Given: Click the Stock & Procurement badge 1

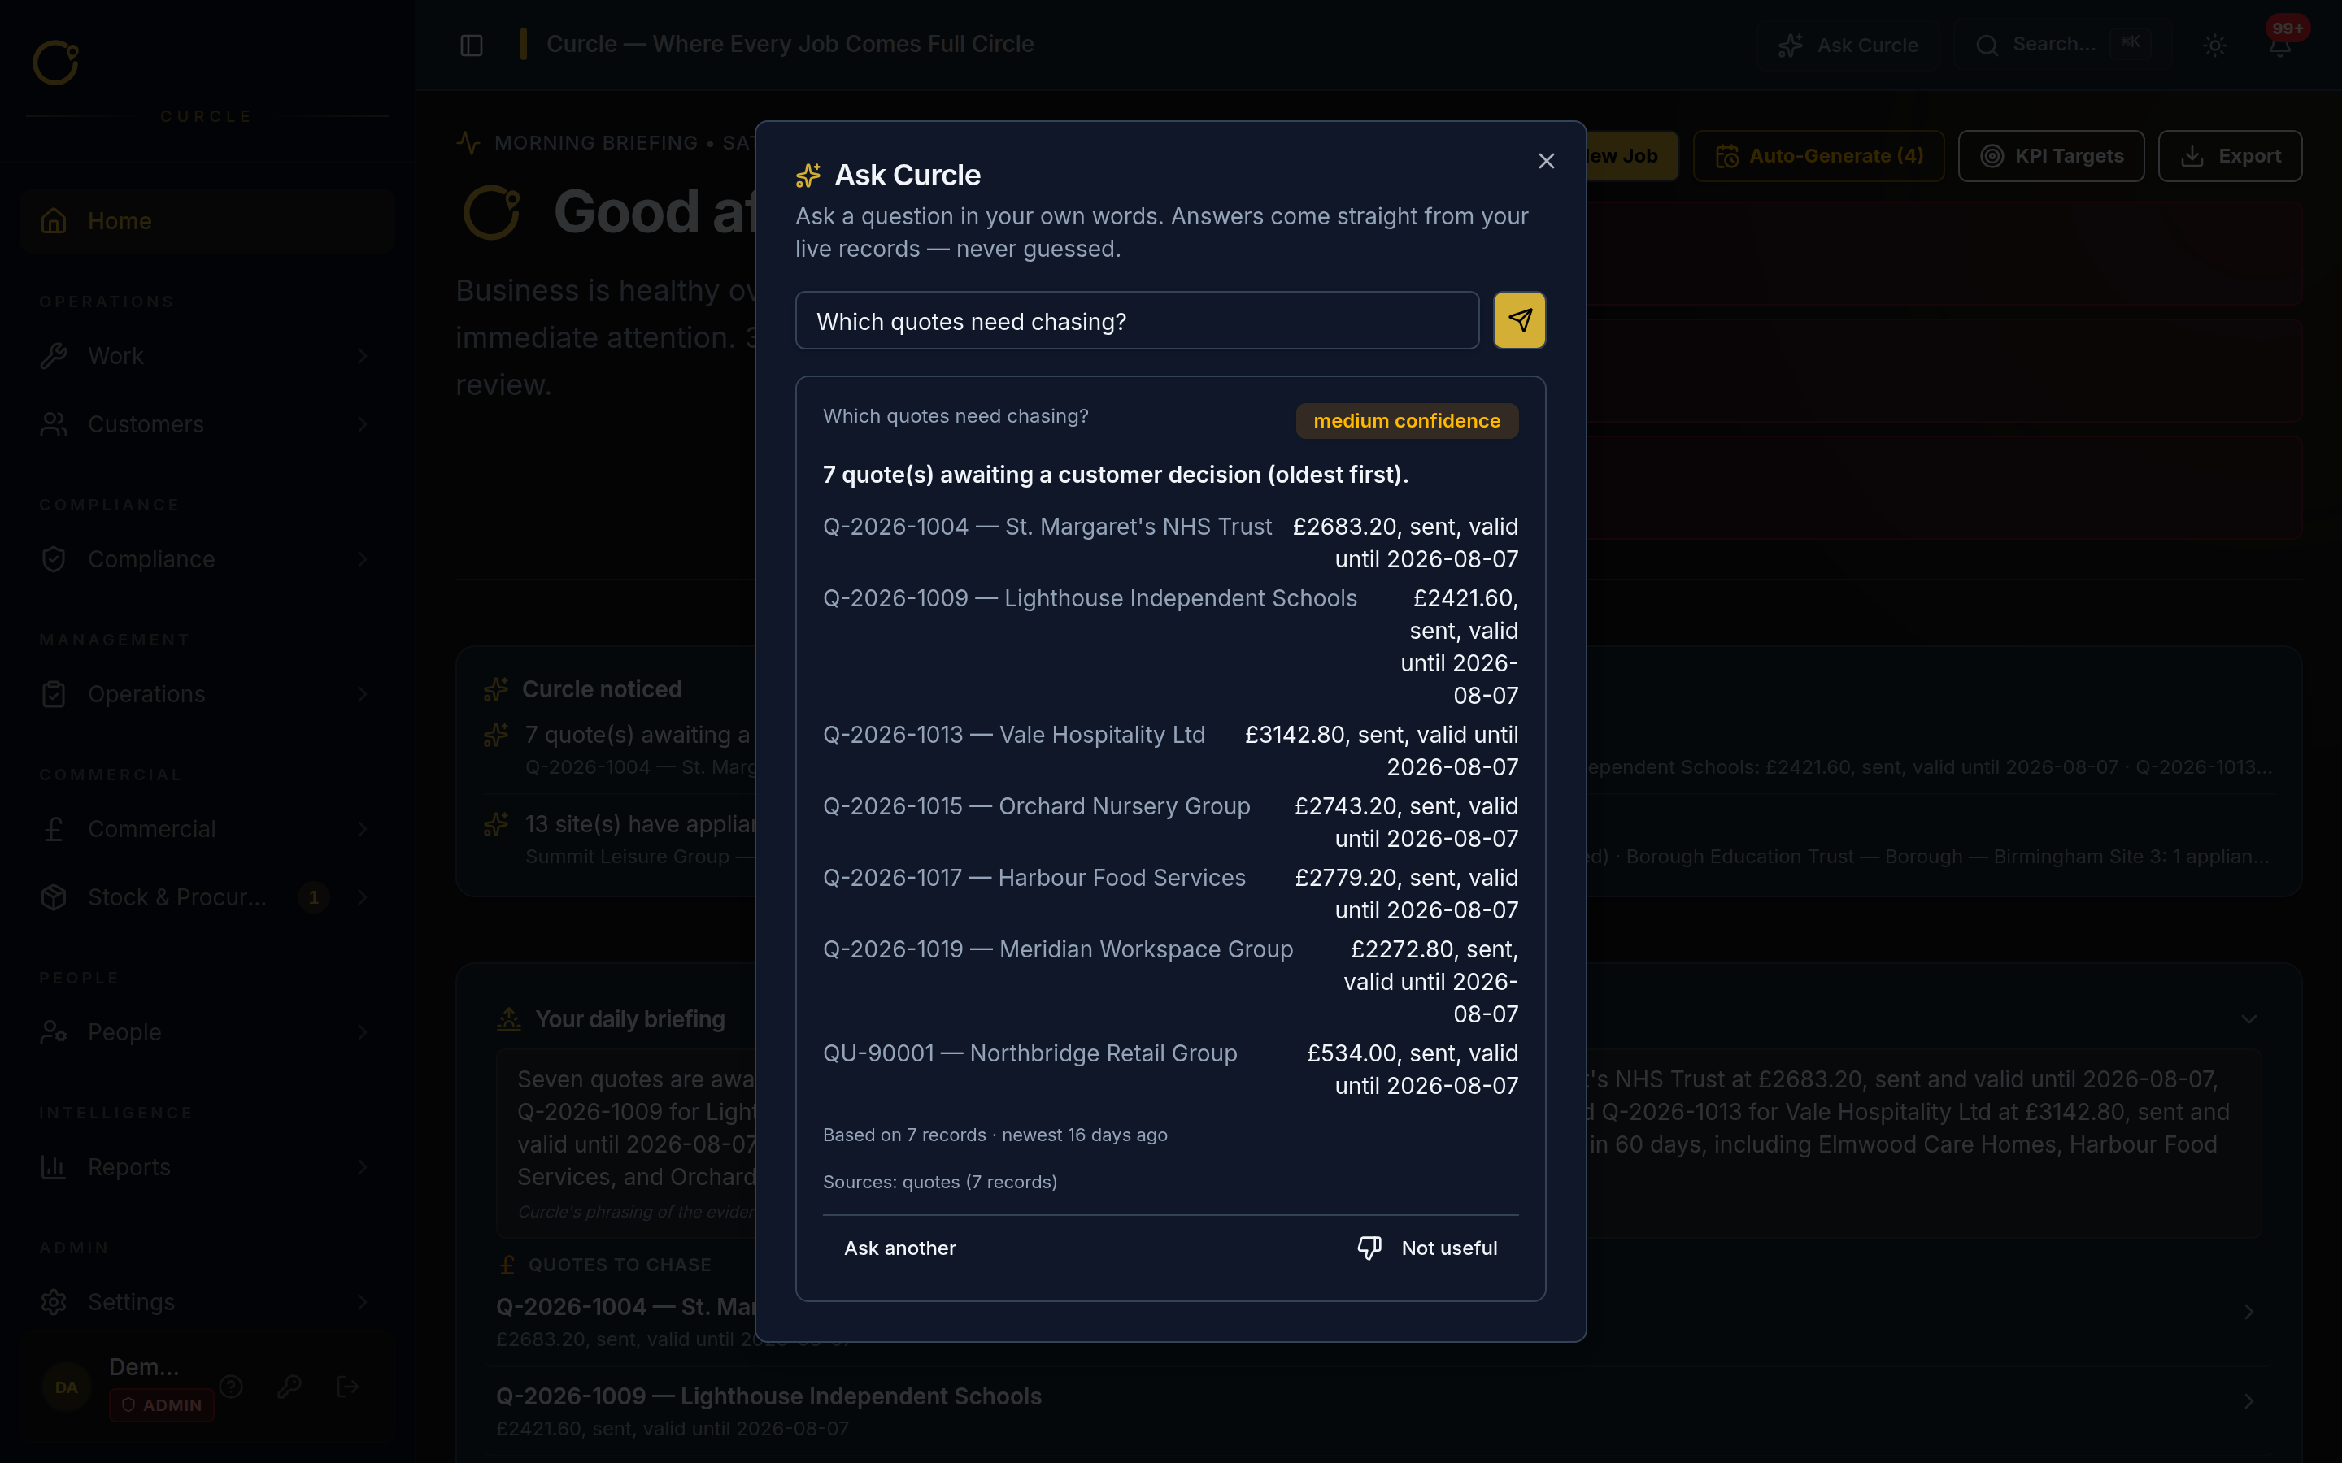Looking at the screenshot, I should pyautogui.click(x=314, y=897).
